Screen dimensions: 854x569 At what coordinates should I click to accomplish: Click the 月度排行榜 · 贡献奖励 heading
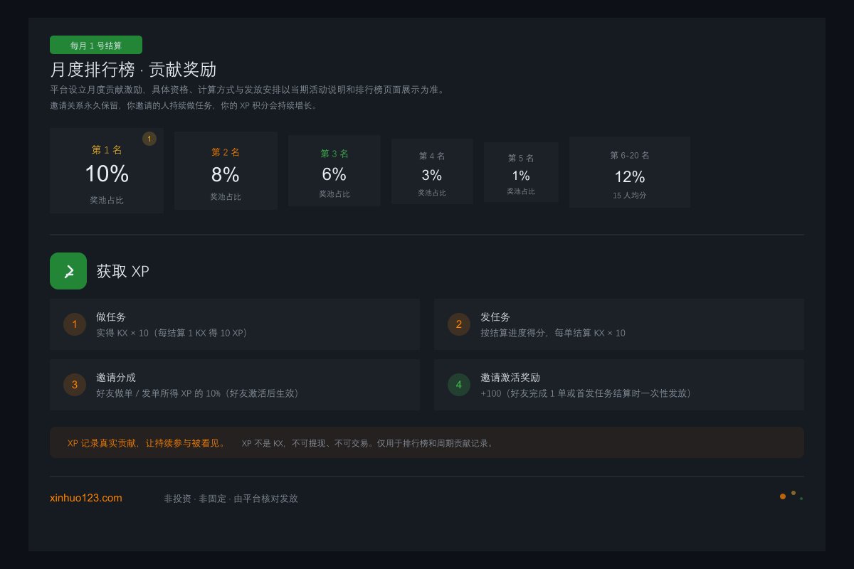(133, 70)
